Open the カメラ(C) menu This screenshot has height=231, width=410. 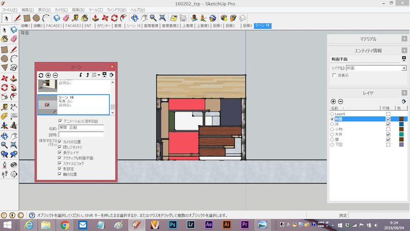61,10
